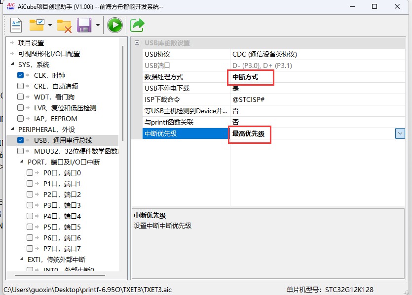
Task: Click the close project folder icon with X
Action: (64, 26)
